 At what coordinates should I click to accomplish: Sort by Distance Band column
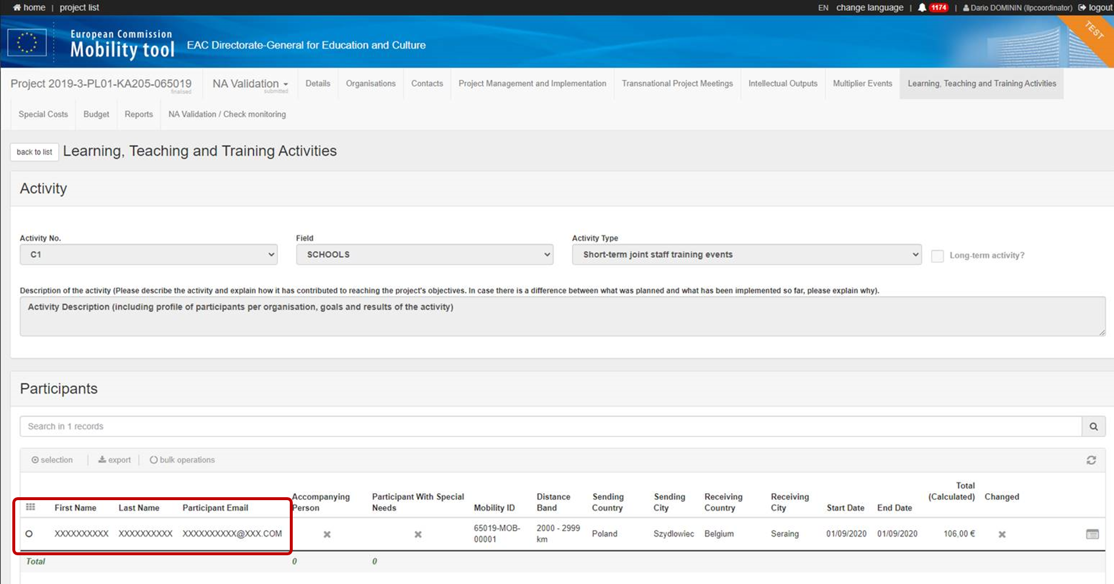click(553, 502)
